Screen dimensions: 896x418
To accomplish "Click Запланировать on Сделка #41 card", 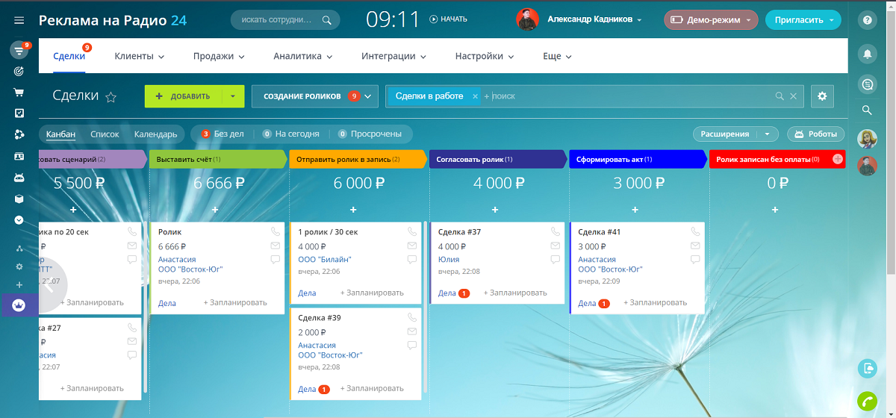I will pos(655,302).
